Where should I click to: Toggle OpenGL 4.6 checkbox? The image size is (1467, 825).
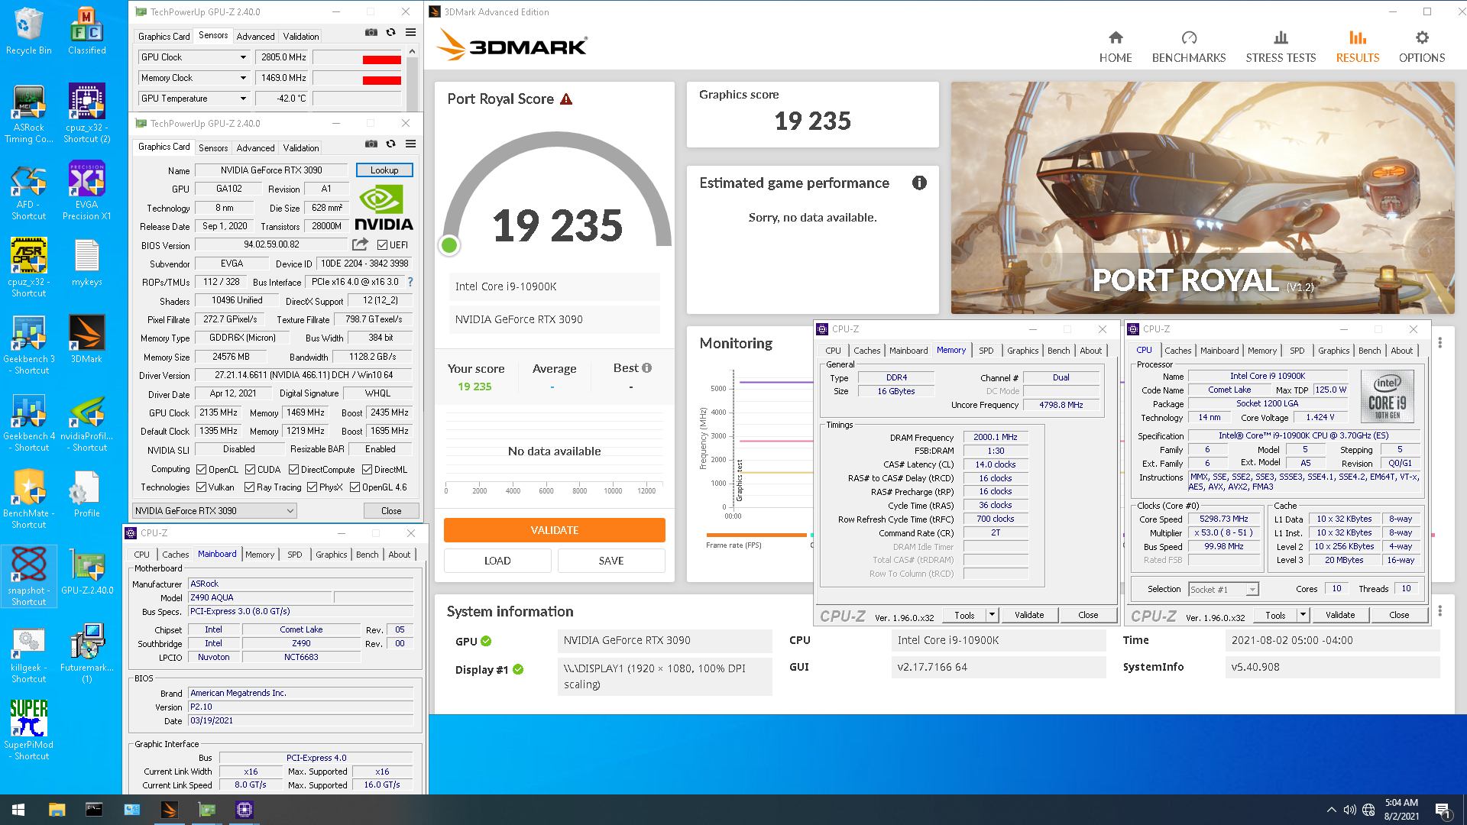(355, 487)
